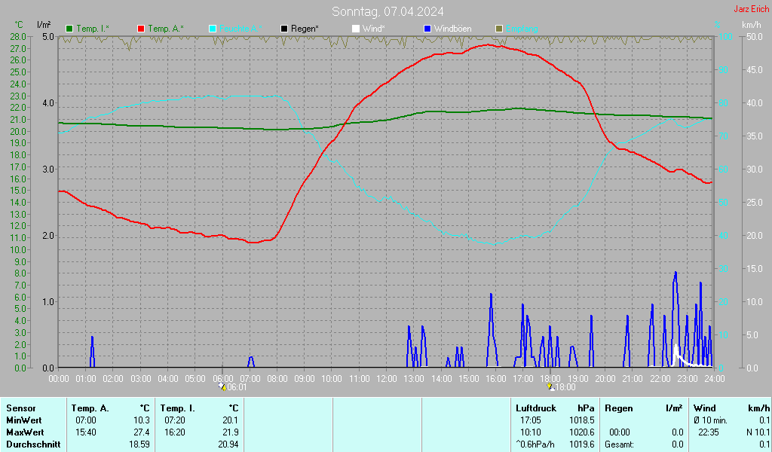The height and width of the screenshot is (452, 772).
Task: Click the 16:20 indoor maximum time cell
Action: coord(175,432)
